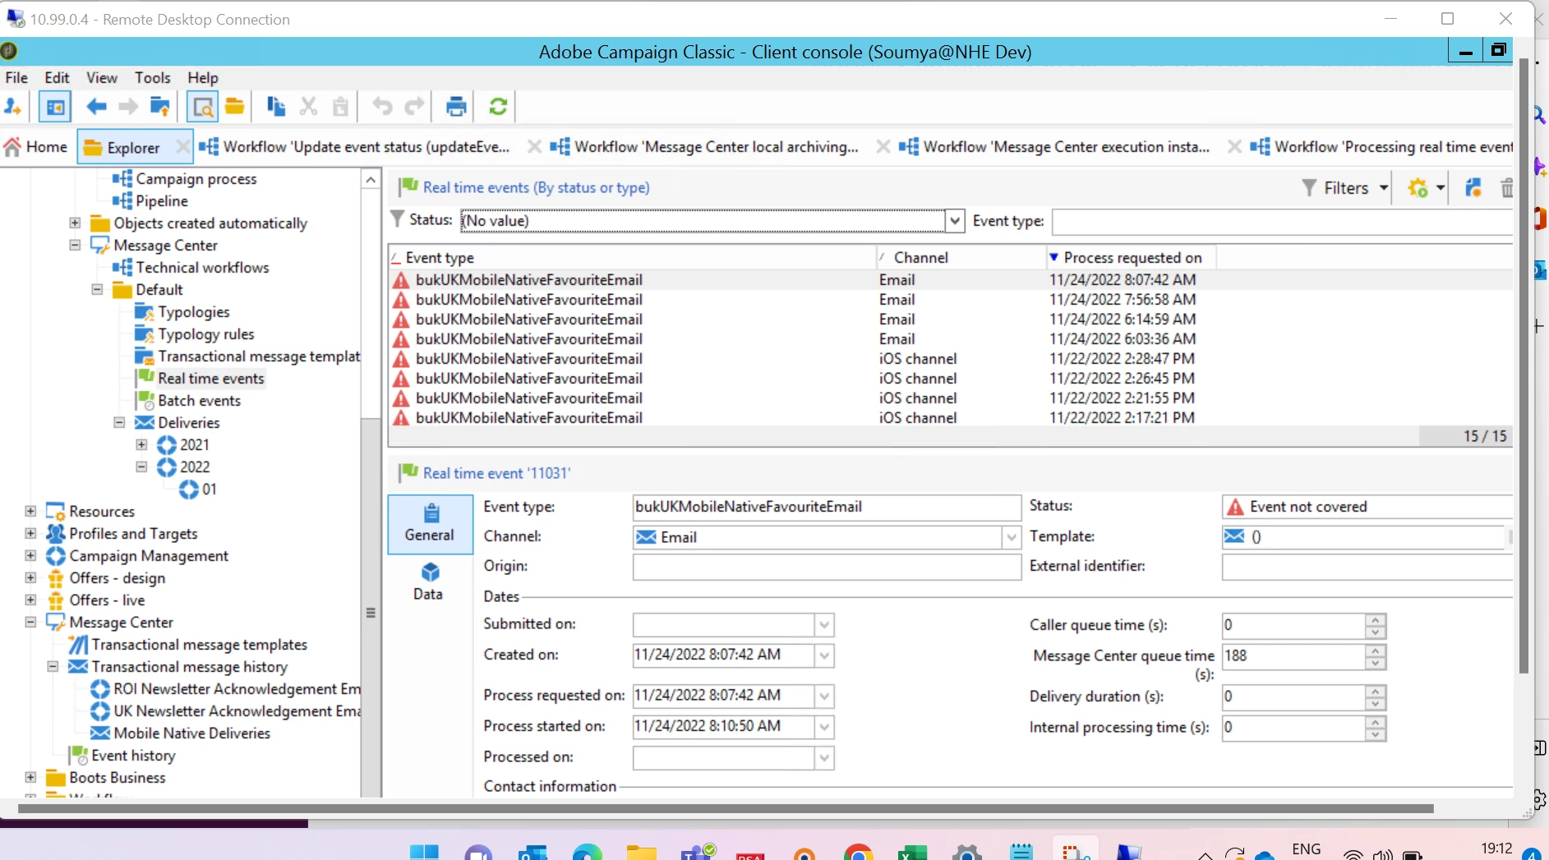Click the Event type filter input field
The height and width of the screenshot is (860, 1549).
[x=1282, y=222]
